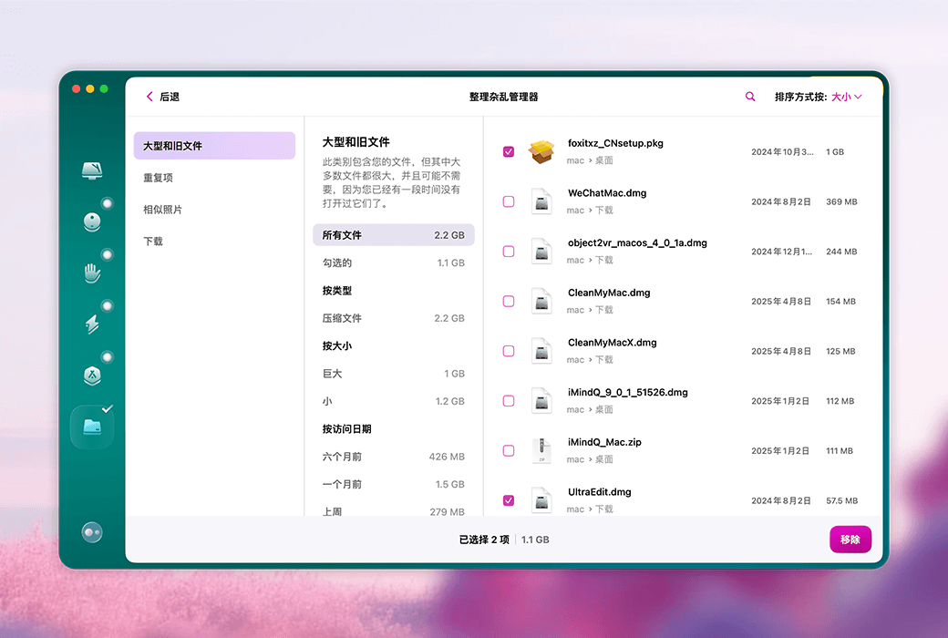The height and width of the screenshot is (638, 948).
Task: Filter by 压缩文件 type
Action: 394,318
